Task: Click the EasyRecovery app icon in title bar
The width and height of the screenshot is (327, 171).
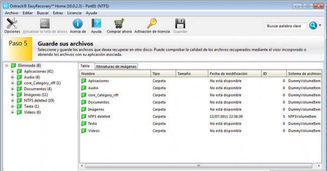Action: [6, 6]
